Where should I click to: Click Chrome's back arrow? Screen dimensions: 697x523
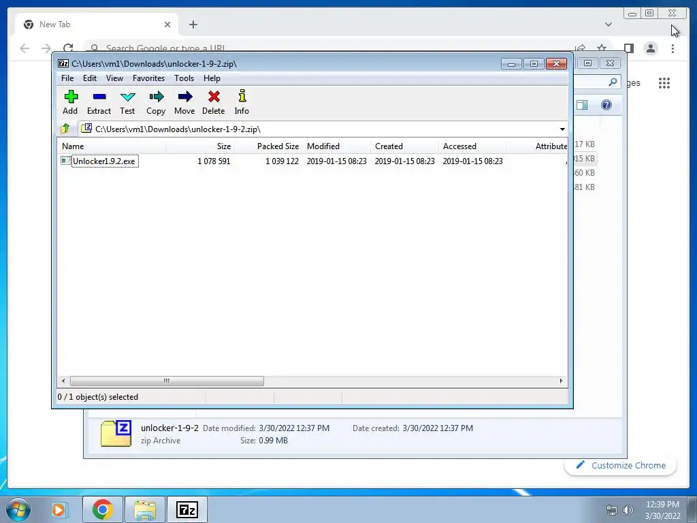pos(25,48)
